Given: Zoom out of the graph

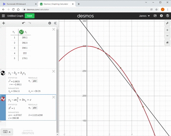Looking at the screenshot, I should pos(167,36).
